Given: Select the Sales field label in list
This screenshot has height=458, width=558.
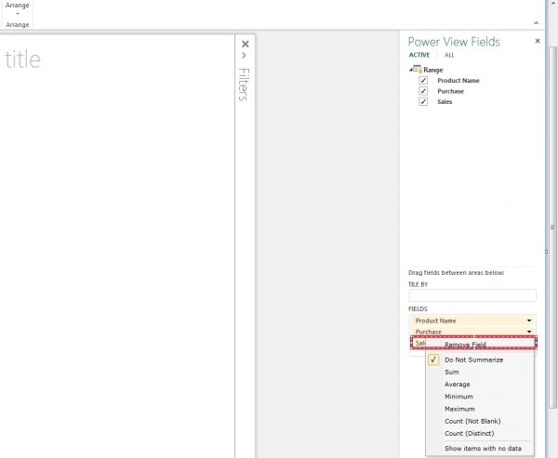Looking at the screenshot, I should (x=445, y=102).
